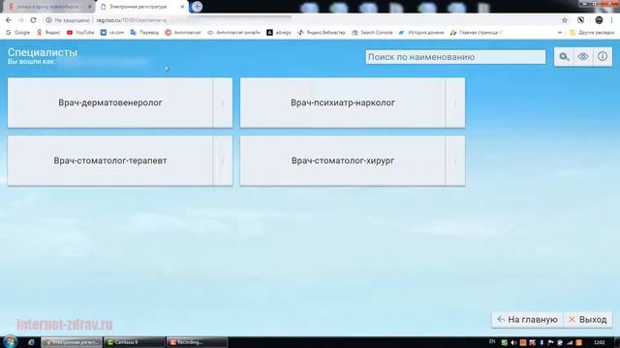Viewport: 620px width, 348px height.
Task: Open the advego bookmark
Action: click(279, 32)
